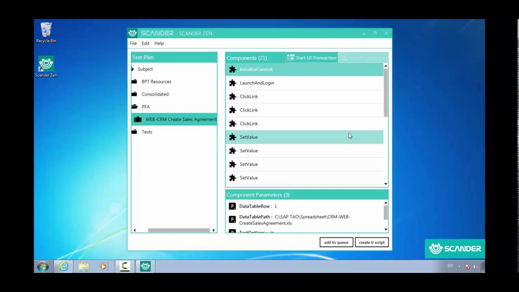Click the P icon beside DataTableRow
519x292 pixels.
(x=232, y=206)
